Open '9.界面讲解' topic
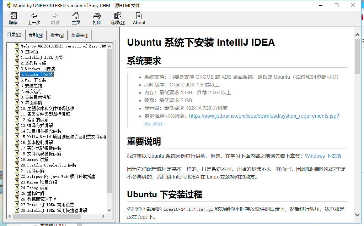This screenshot has width=364, height=226. point(31,103)
